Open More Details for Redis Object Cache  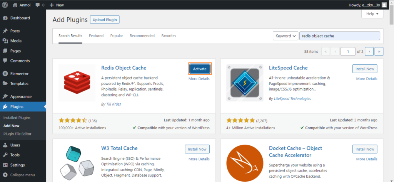[199, 79]
